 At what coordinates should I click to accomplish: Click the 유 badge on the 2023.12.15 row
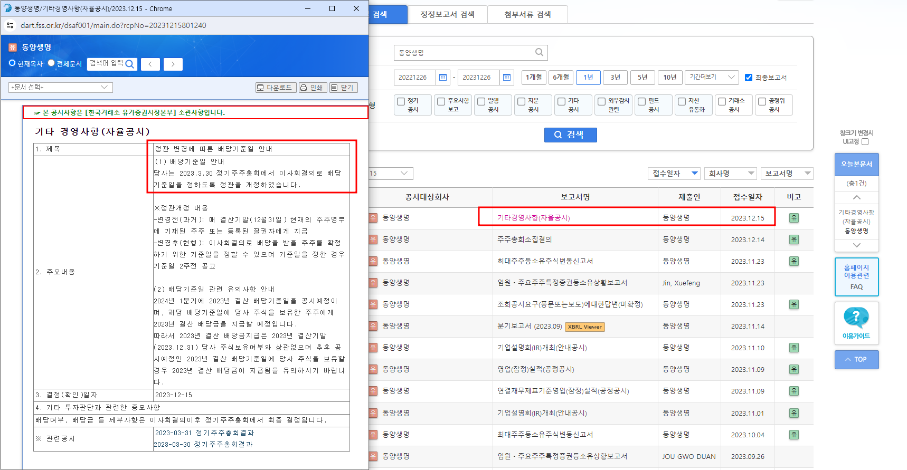pyautogui.click(x=793, y=218)
